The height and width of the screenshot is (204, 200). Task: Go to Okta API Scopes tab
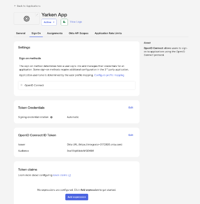click(x=79, y=33)
